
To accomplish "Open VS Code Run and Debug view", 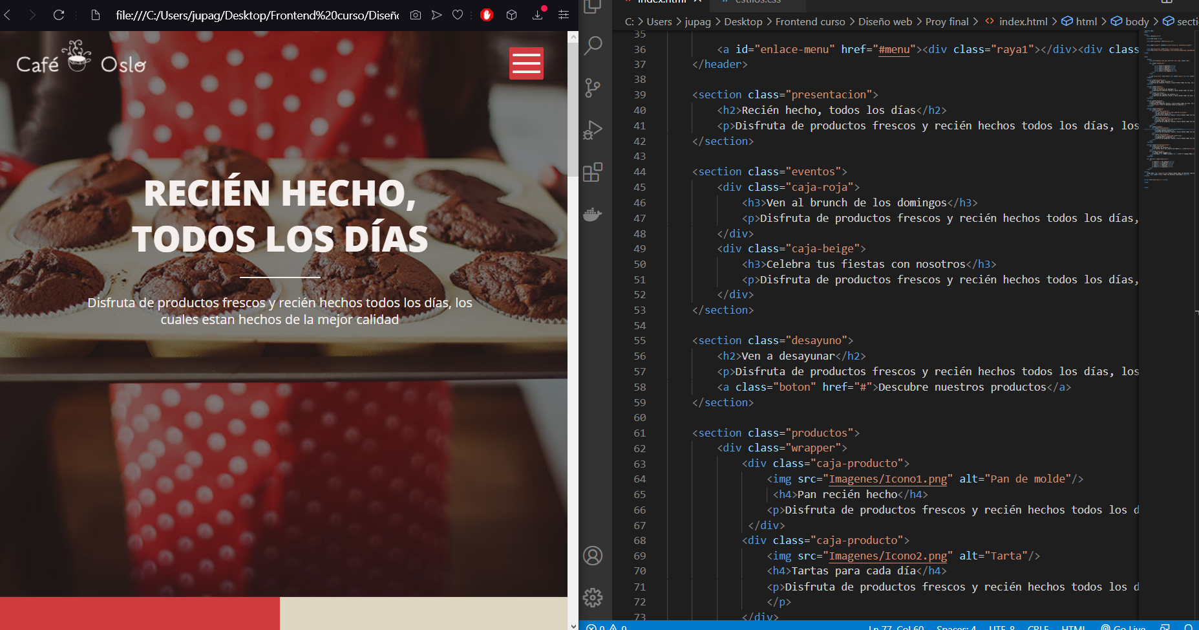I will tap(593, 130).
